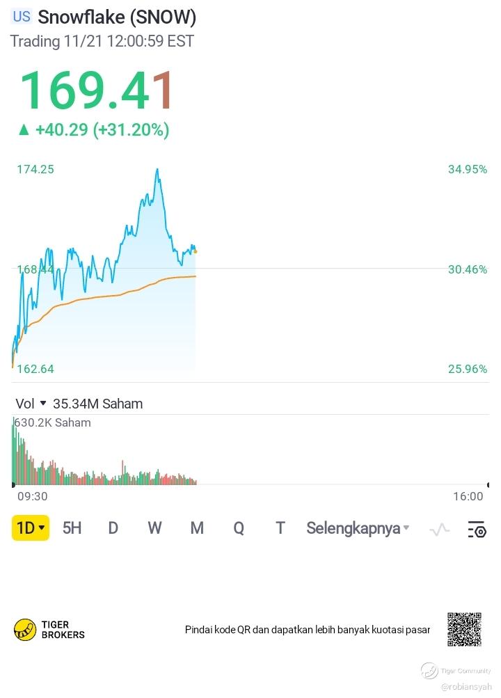Expand the Selengkapnya more options menu

tap(358, 528)
